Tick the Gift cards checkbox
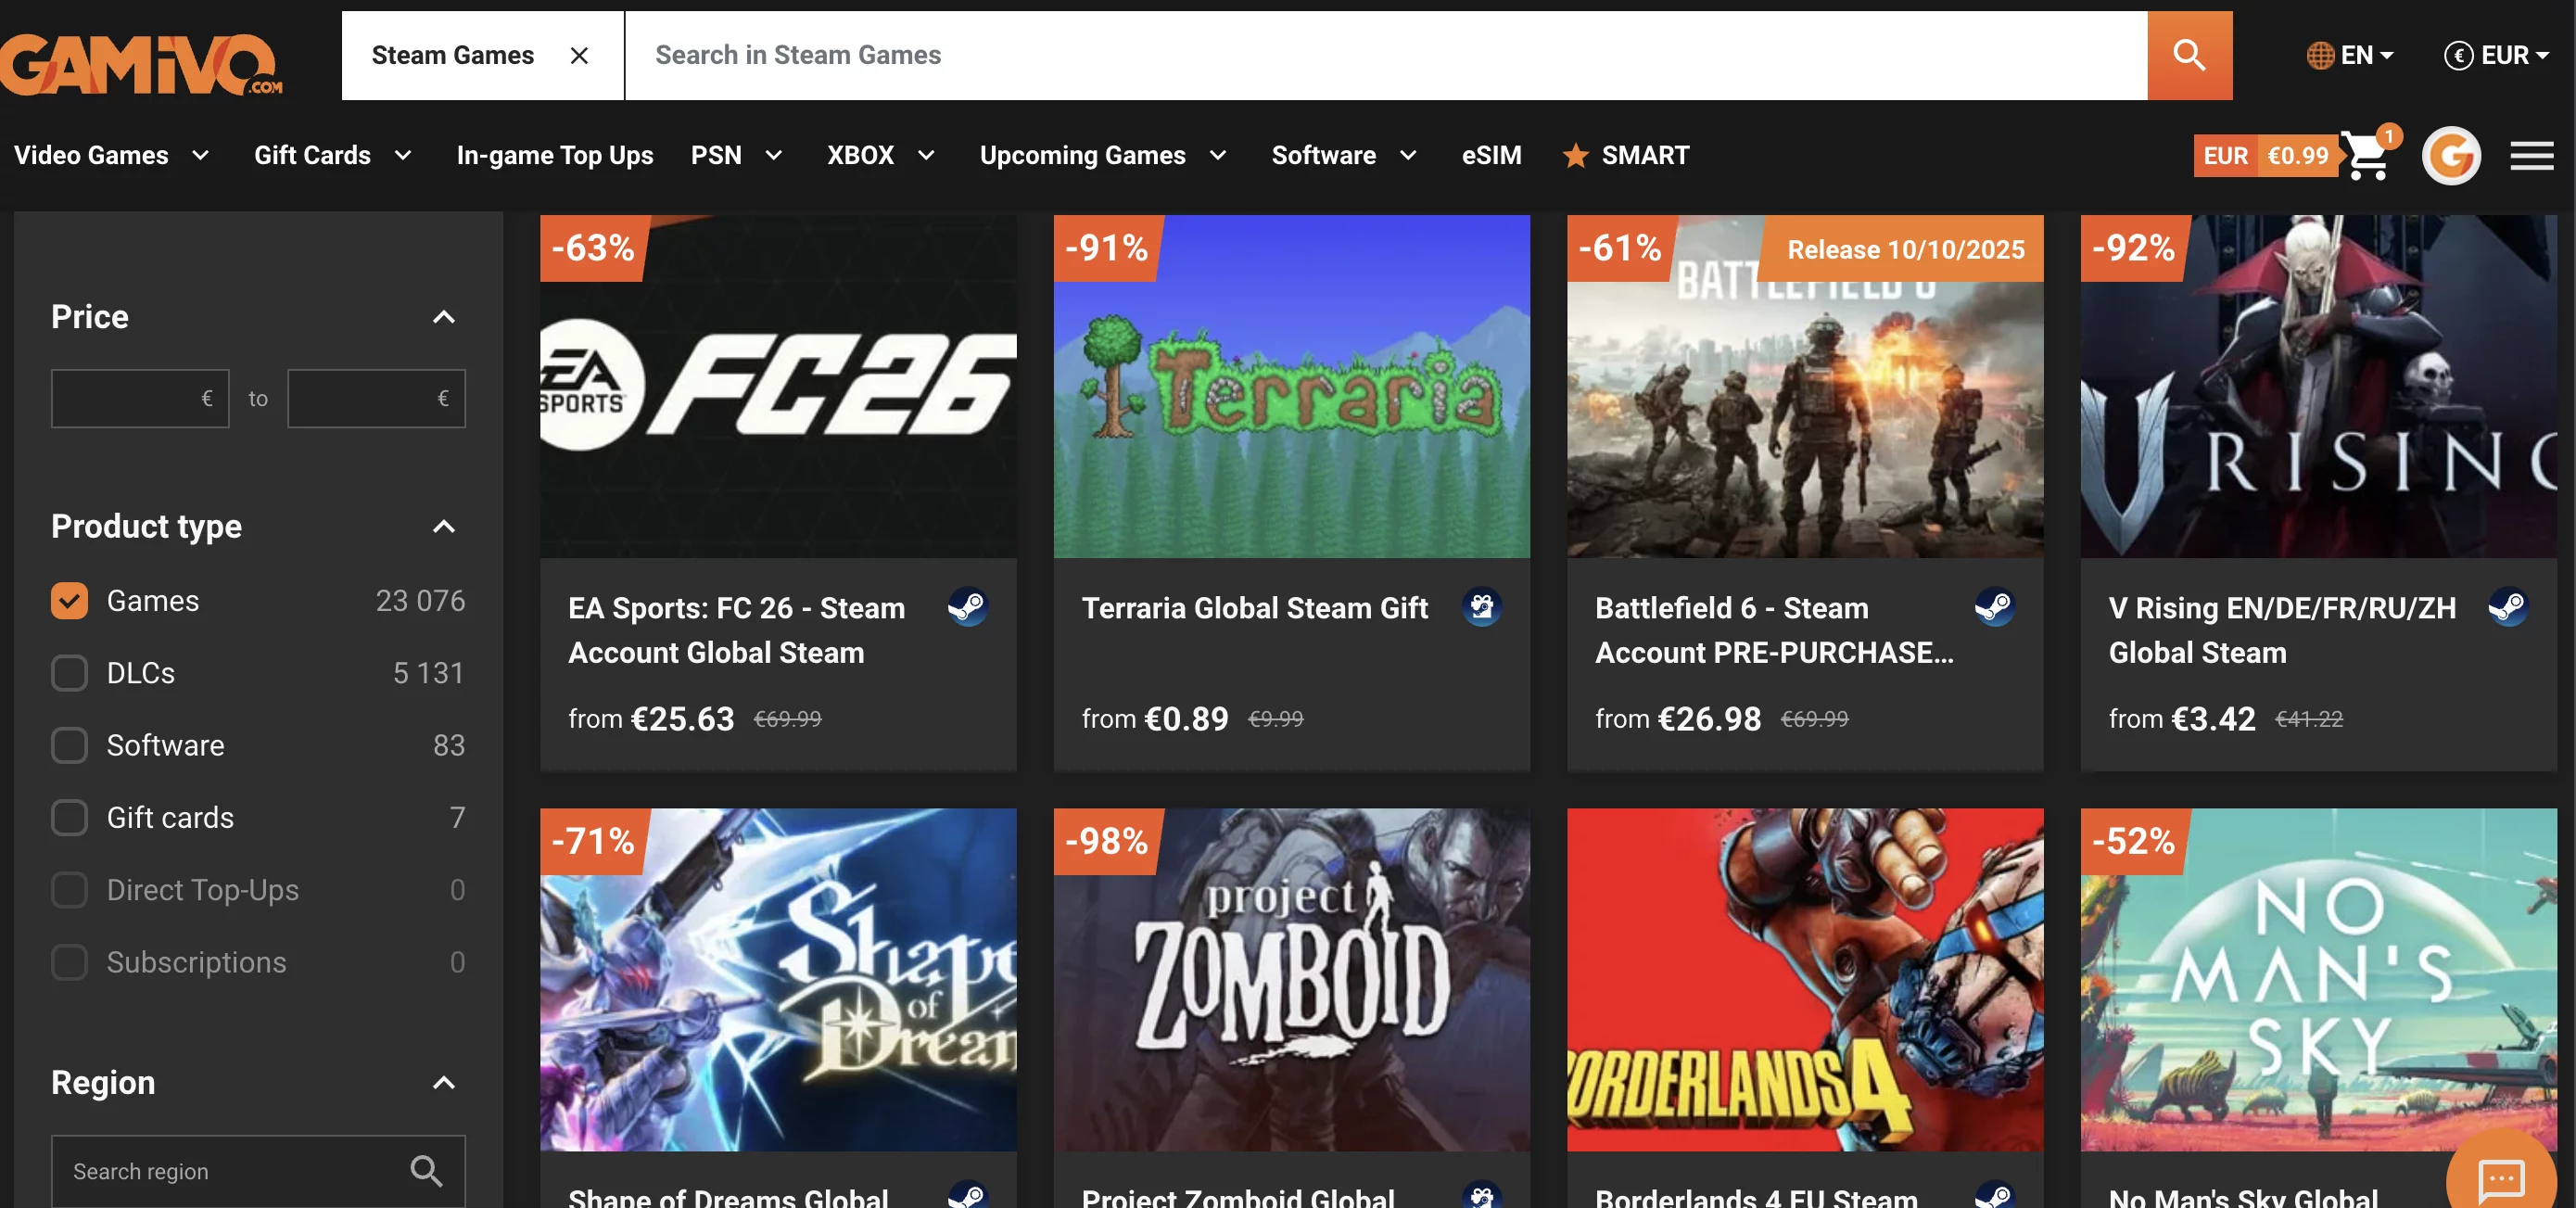The image size is (2576, 1208). tap(69, 818)
